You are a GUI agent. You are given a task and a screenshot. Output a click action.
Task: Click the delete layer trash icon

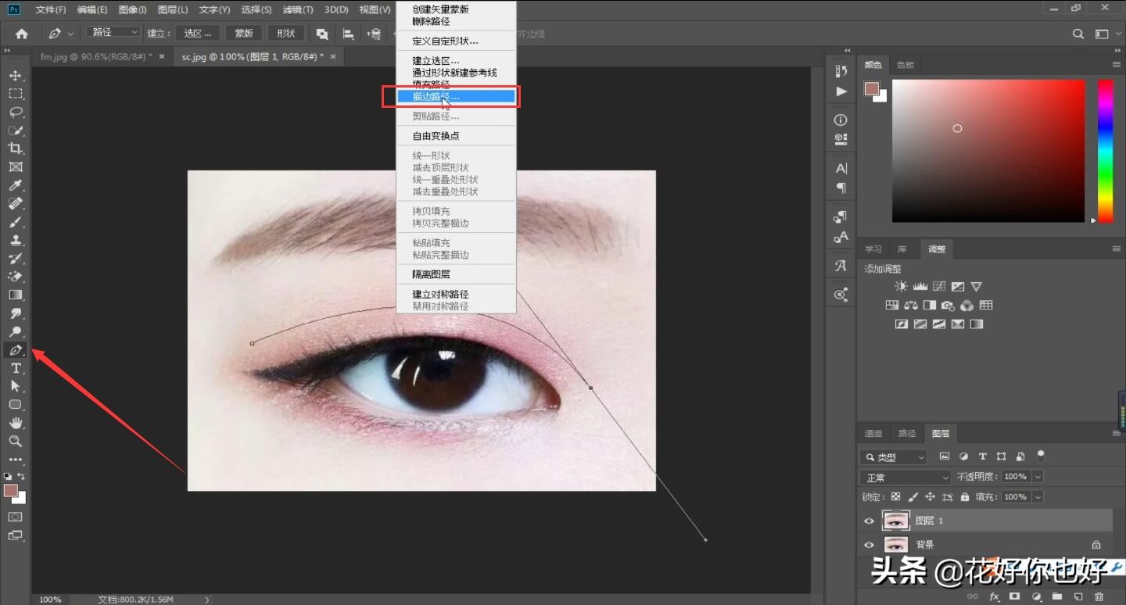pos(1099,596)
